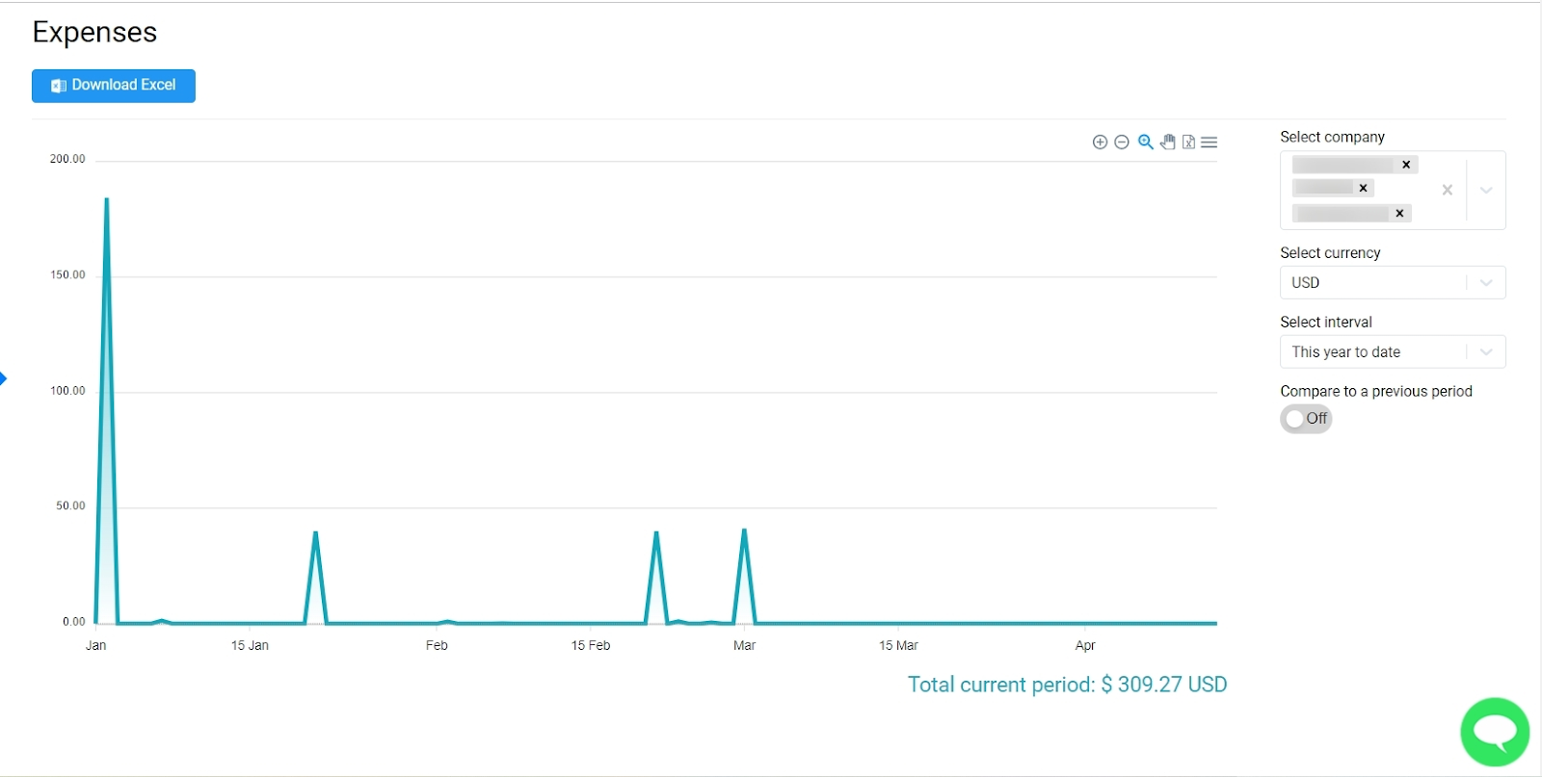Screen dimensions: 1542x777
Task: Toggle Compare to a previous period switch
Action: 1306,419
